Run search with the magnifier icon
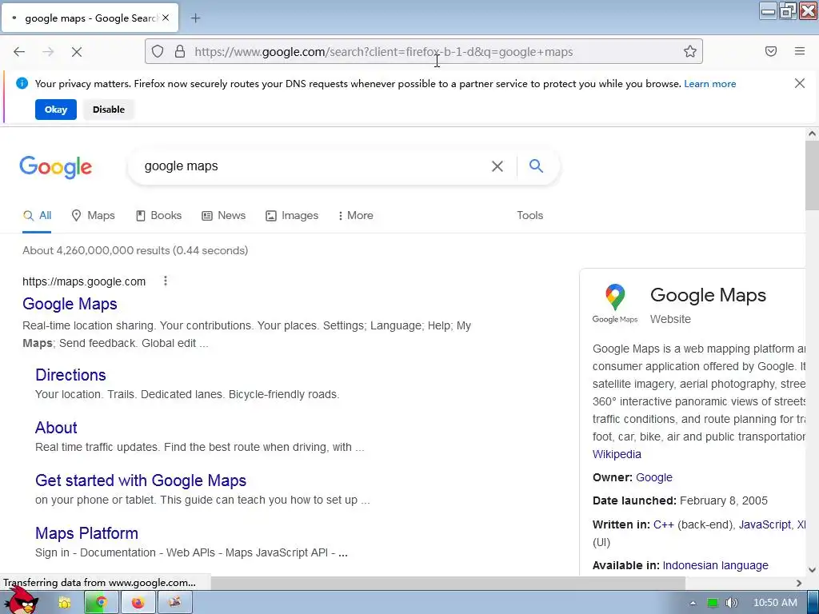819x614 pixels. 536,166
